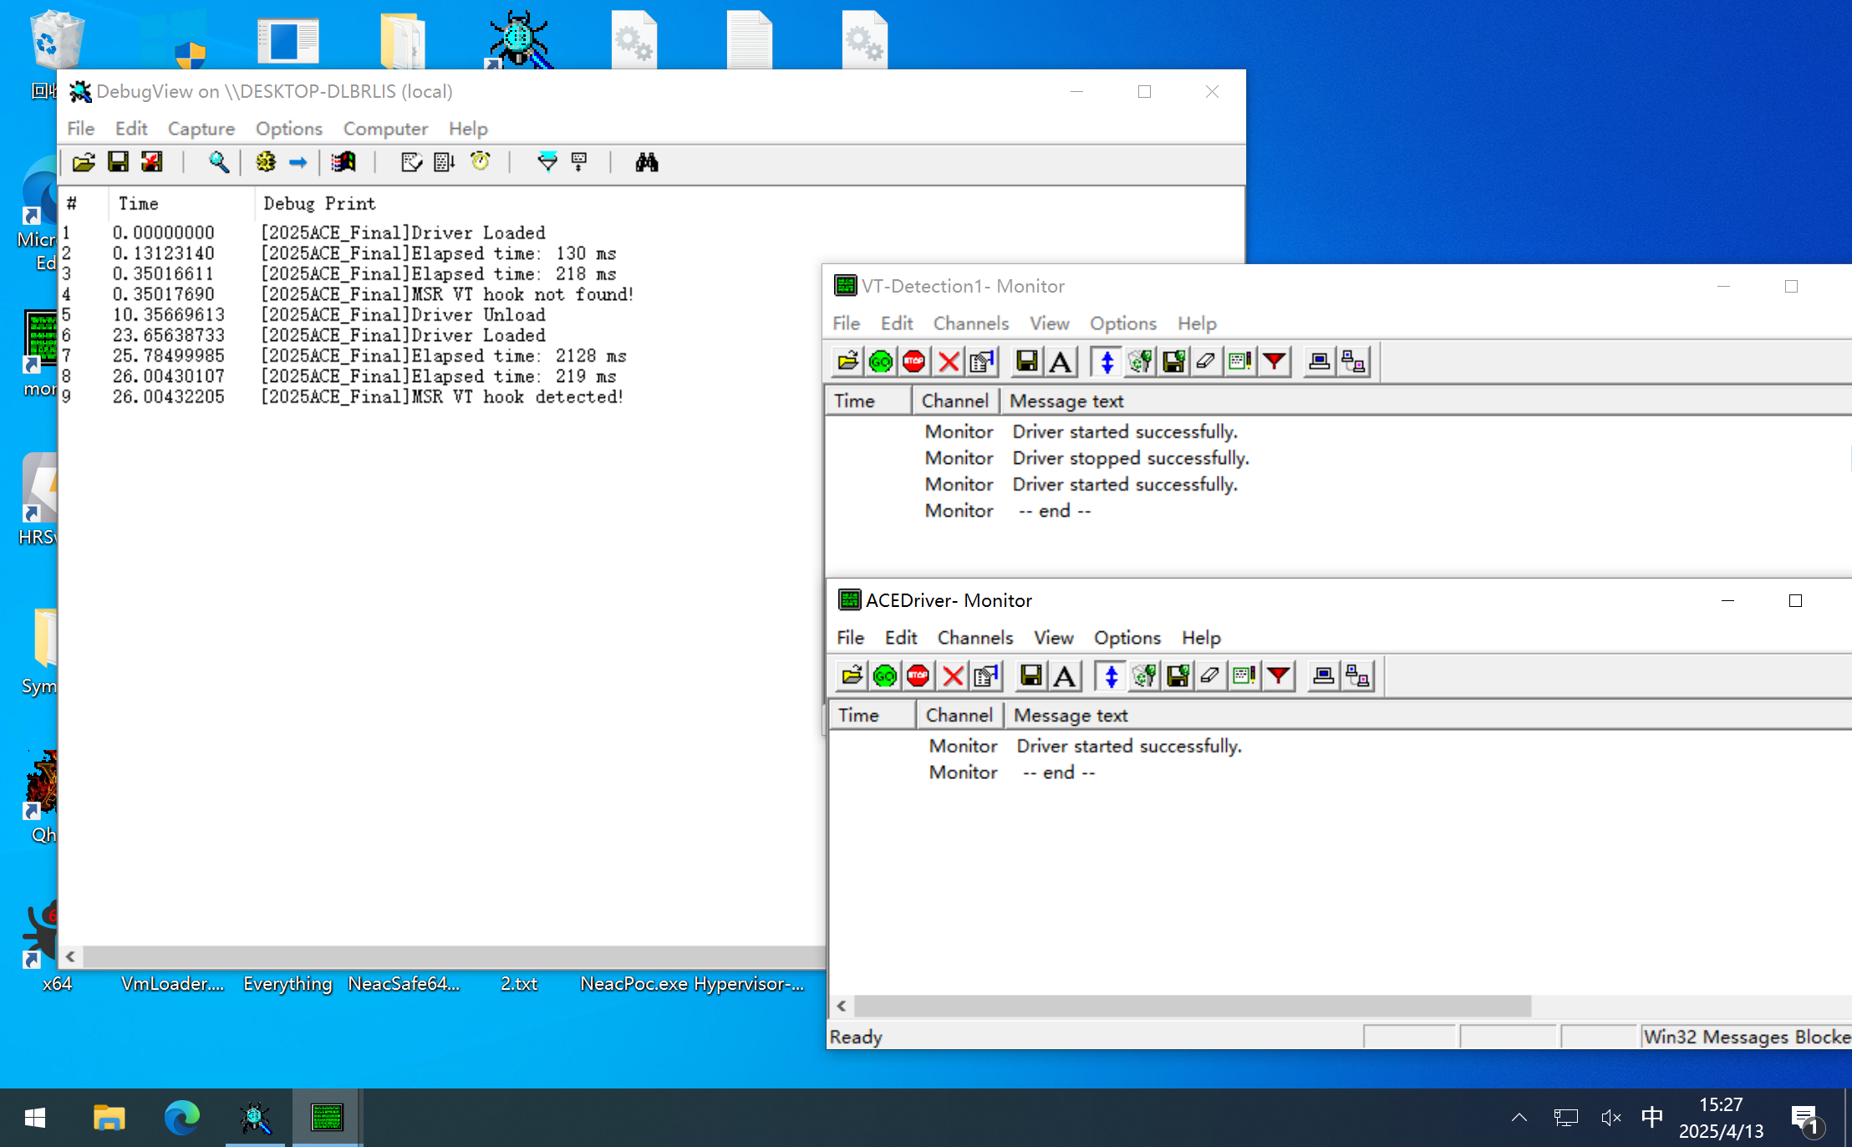This screenshot has width=1852, height=1147.
Task: Open View menu in ACEDriver Monitor
Action: [x=1054, y=638]
